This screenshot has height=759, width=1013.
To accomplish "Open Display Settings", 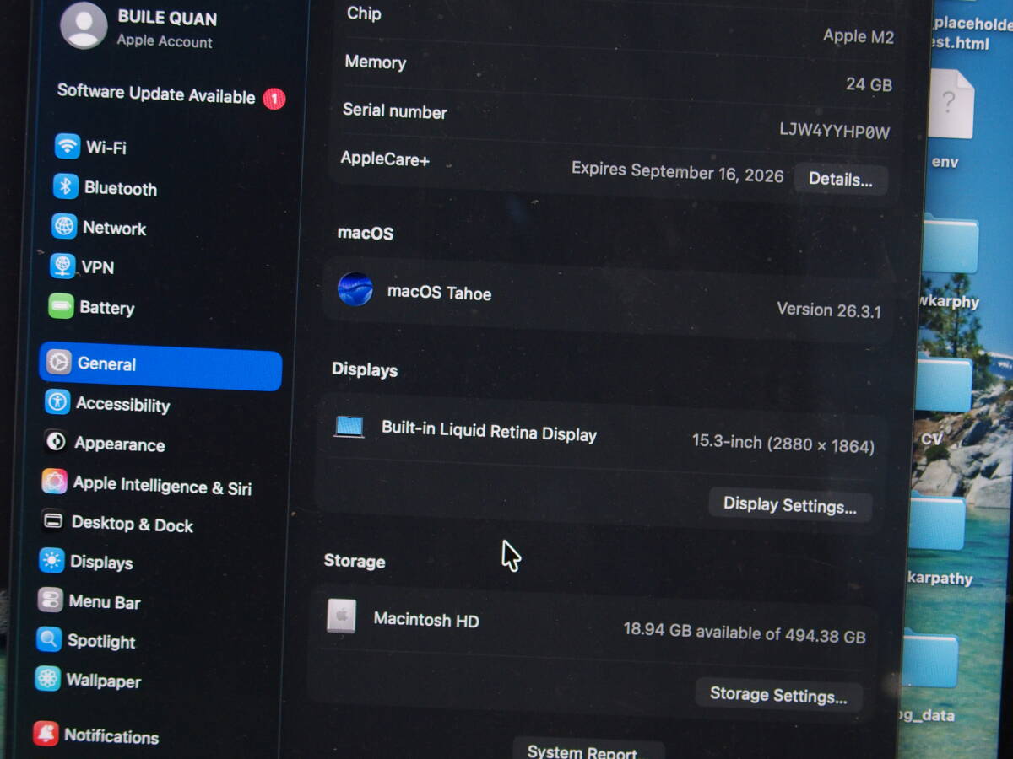I will (790, 505).
